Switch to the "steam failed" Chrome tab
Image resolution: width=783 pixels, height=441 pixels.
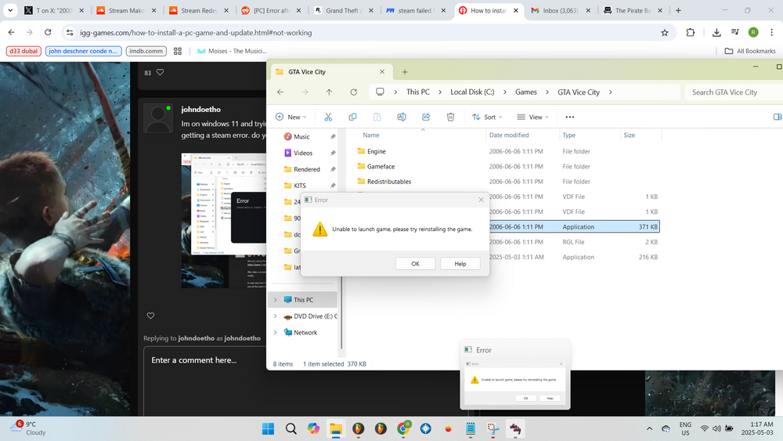[x=416, y=10]
